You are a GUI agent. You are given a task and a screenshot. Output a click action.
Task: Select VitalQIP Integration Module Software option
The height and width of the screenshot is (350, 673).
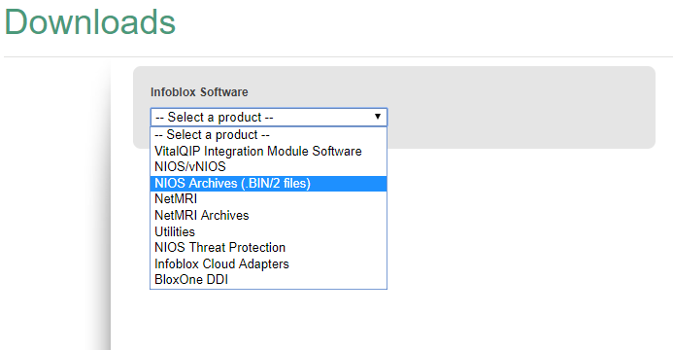pos(268,151)
